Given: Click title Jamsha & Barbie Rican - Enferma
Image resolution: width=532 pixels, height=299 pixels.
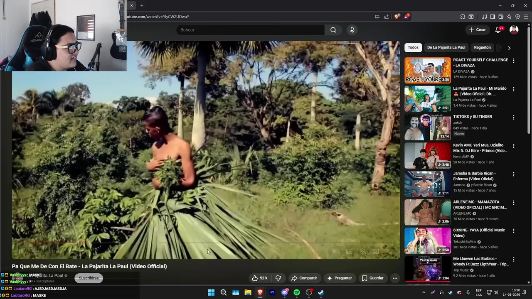Looking at the screenshot, I should pos(474,176).
